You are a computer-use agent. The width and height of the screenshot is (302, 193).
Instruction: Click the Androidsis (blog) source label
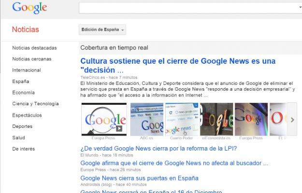point(96,184)
